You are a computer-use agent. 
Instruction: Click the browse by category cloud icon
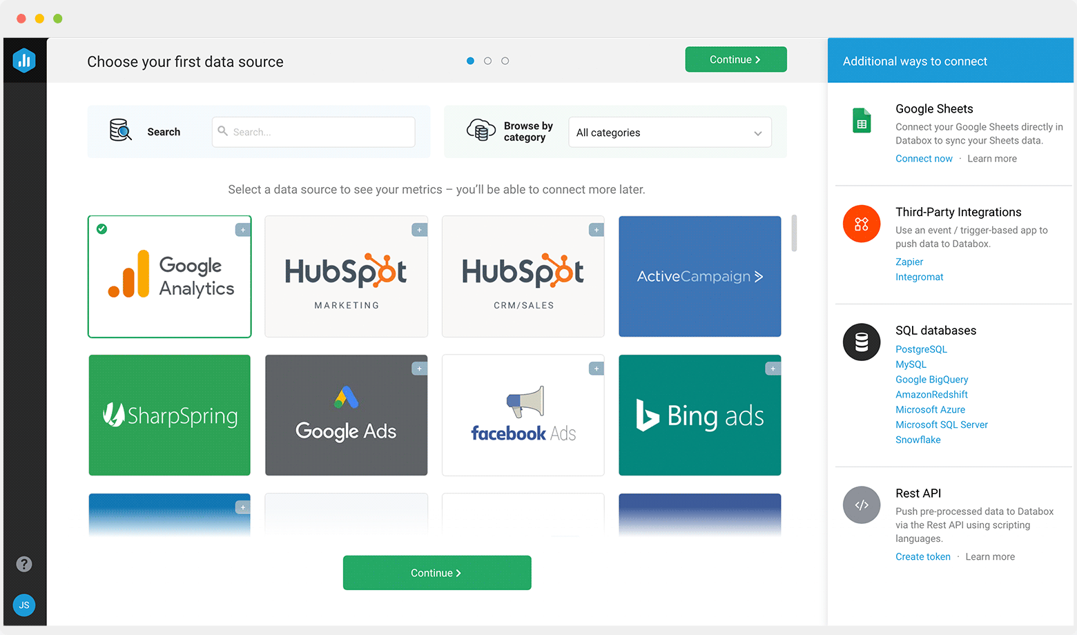[x=481, y=130]
